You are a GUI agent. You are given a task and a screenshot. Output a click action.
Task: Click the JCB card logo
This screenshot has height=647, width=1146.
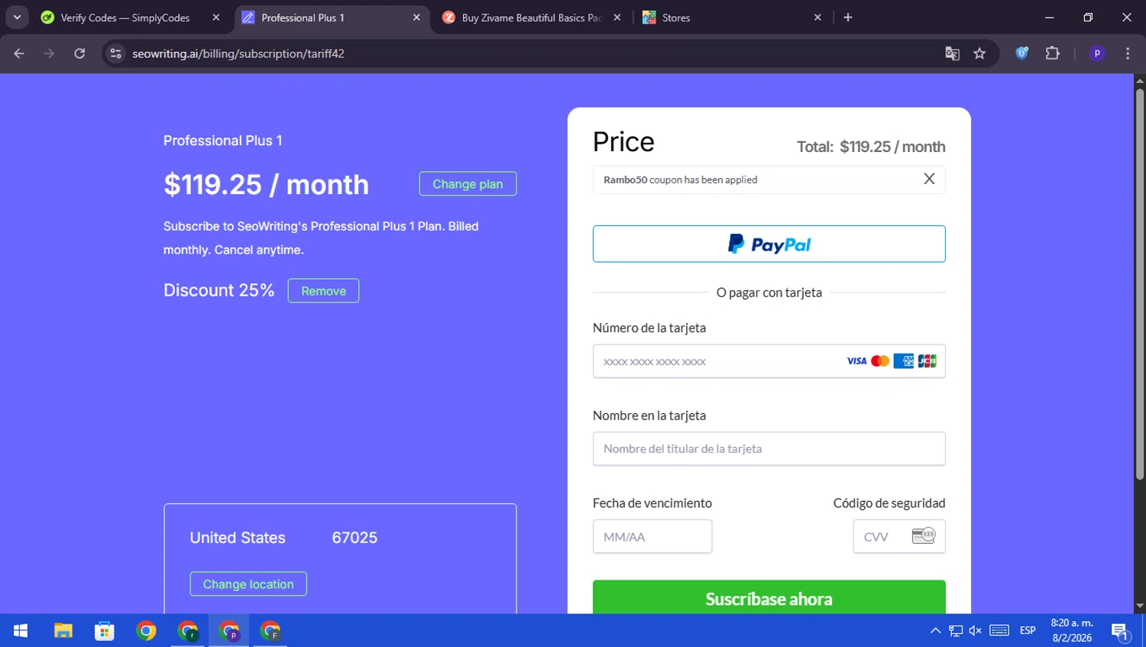point(927,361)
